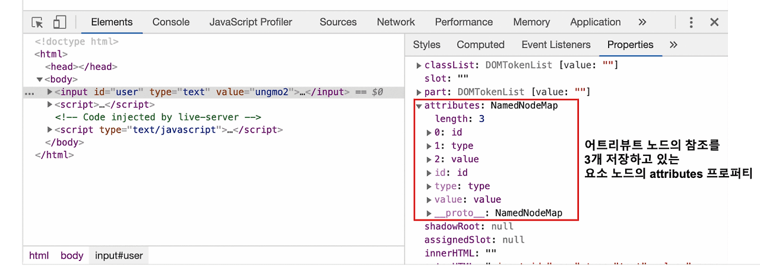Select the Sources tab
This screenshot has width=760, height=277.
(338, 22)
